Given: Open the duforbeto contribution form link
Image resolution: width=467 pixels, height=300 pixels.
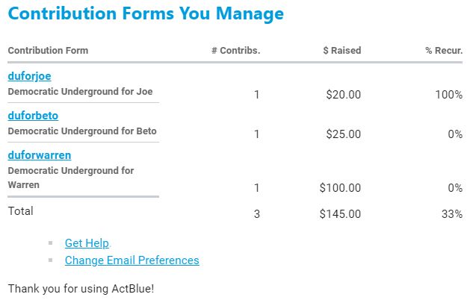Looking at the screenshot, I should point(33,116).
